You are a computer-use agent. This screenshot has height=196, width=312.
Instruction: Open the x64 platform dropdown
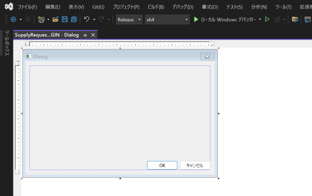pyautogui.click(x=167, y=19)
